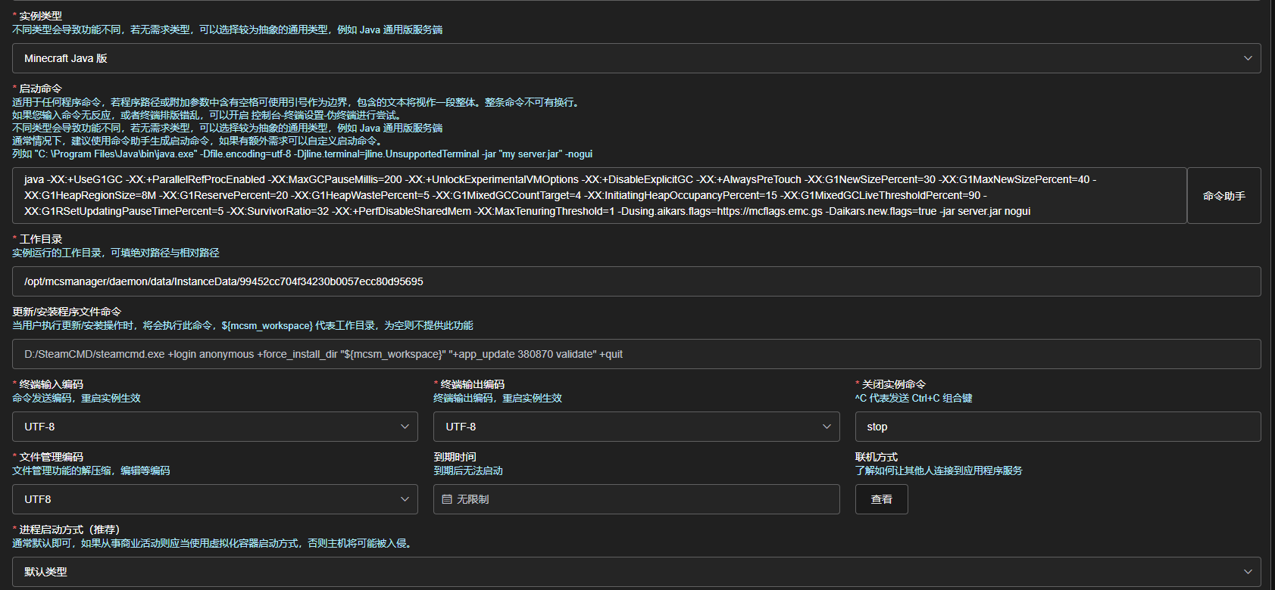The width and height of the screenshot is (1275, 590).
Task: Click the '^C 代表发送 Ctrl+C 组合键' hint text
Action: (x=914, y=398)
